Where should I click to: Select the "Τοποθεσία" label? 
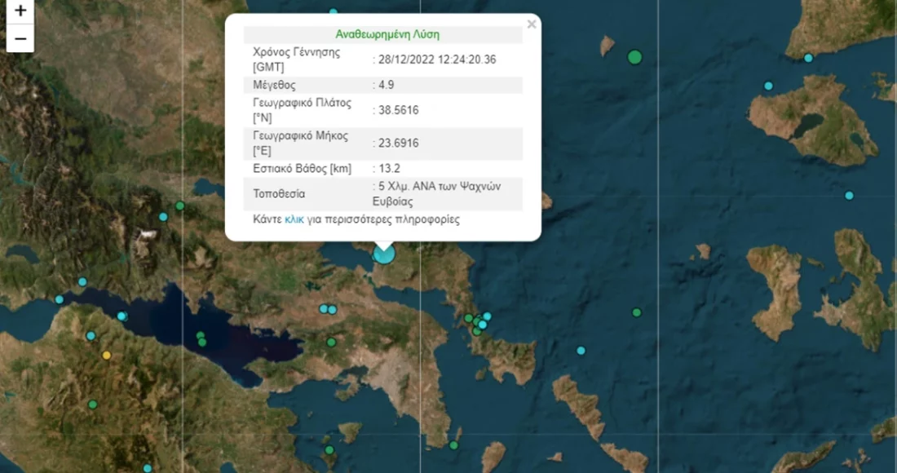(x=279, y=194)
